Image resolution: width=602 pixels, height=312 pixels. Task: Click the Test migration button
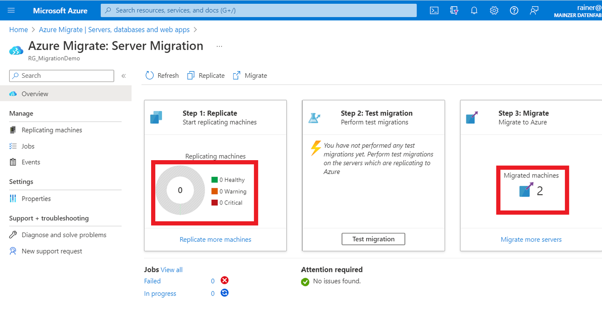[x=373, y=239]
